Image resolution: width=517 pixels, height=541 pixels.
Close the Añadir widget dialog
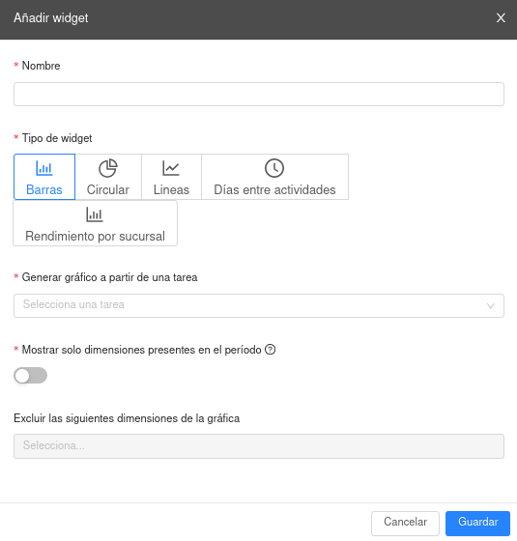501,18
